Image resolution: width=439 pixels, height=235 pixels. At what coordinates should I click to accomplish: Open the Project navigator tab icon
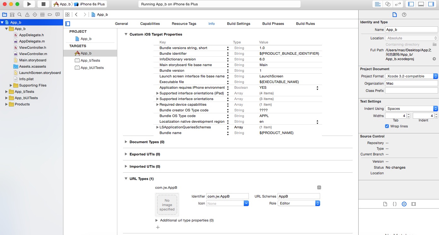[x=4, y=14]
